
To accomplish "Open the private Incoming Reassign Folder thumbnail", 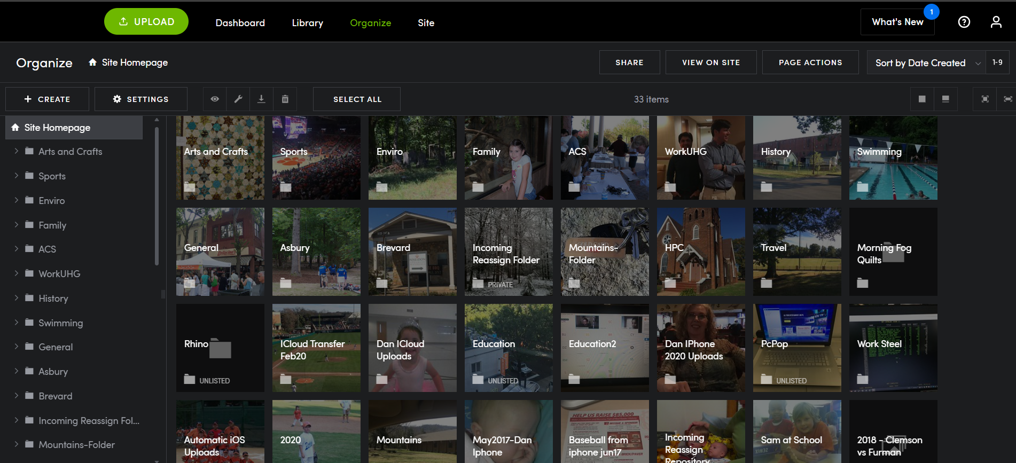I will point(509,252).
